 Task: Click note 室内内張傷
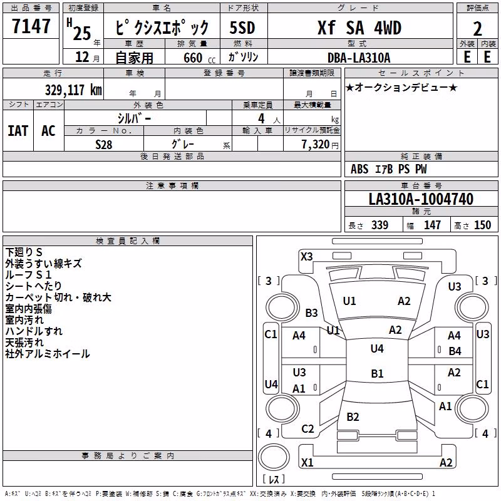point(28,309)
